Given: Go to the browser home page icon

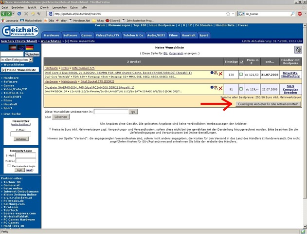Looking at the screenshot, I should tap(33, 14).
